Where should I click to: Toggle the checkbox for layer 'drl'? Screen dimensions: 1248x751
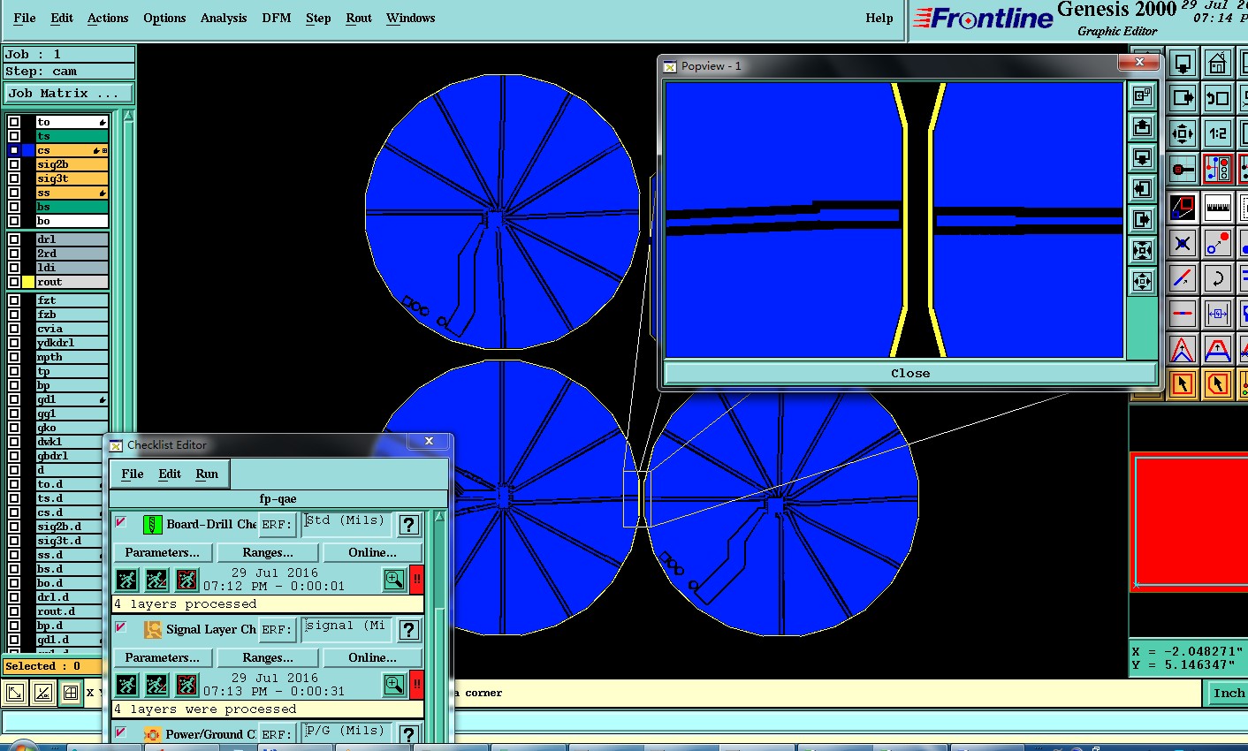coord(14,239)
